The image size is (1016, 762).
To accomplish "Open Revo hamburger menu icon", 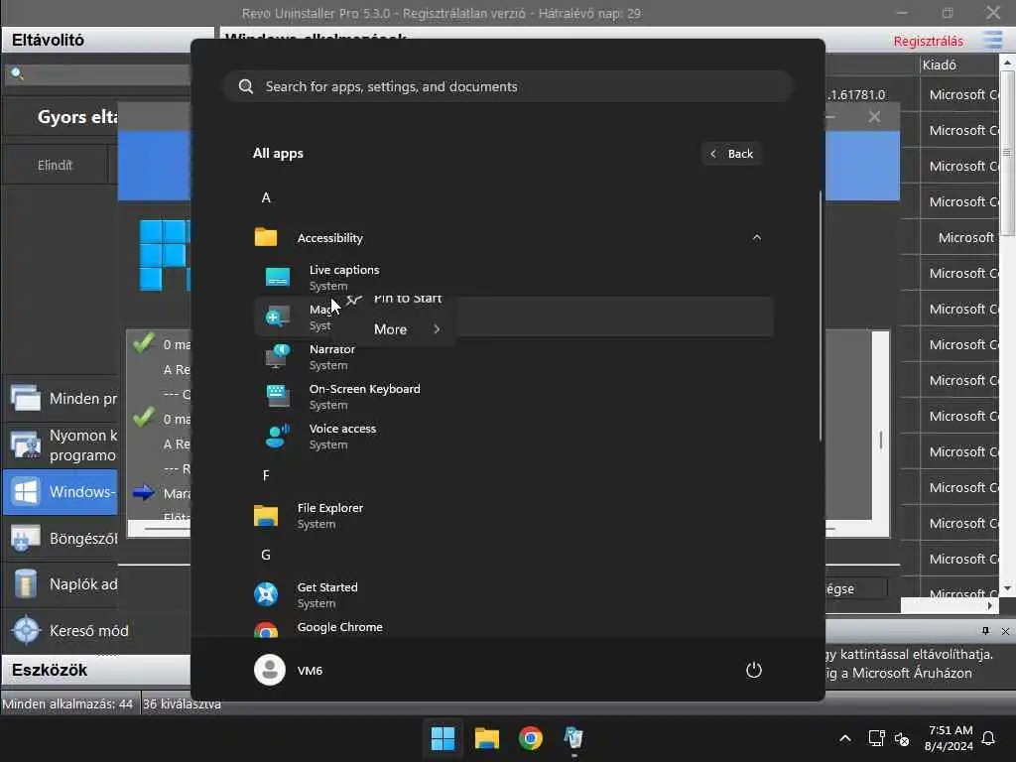I will tap(992, 40).
